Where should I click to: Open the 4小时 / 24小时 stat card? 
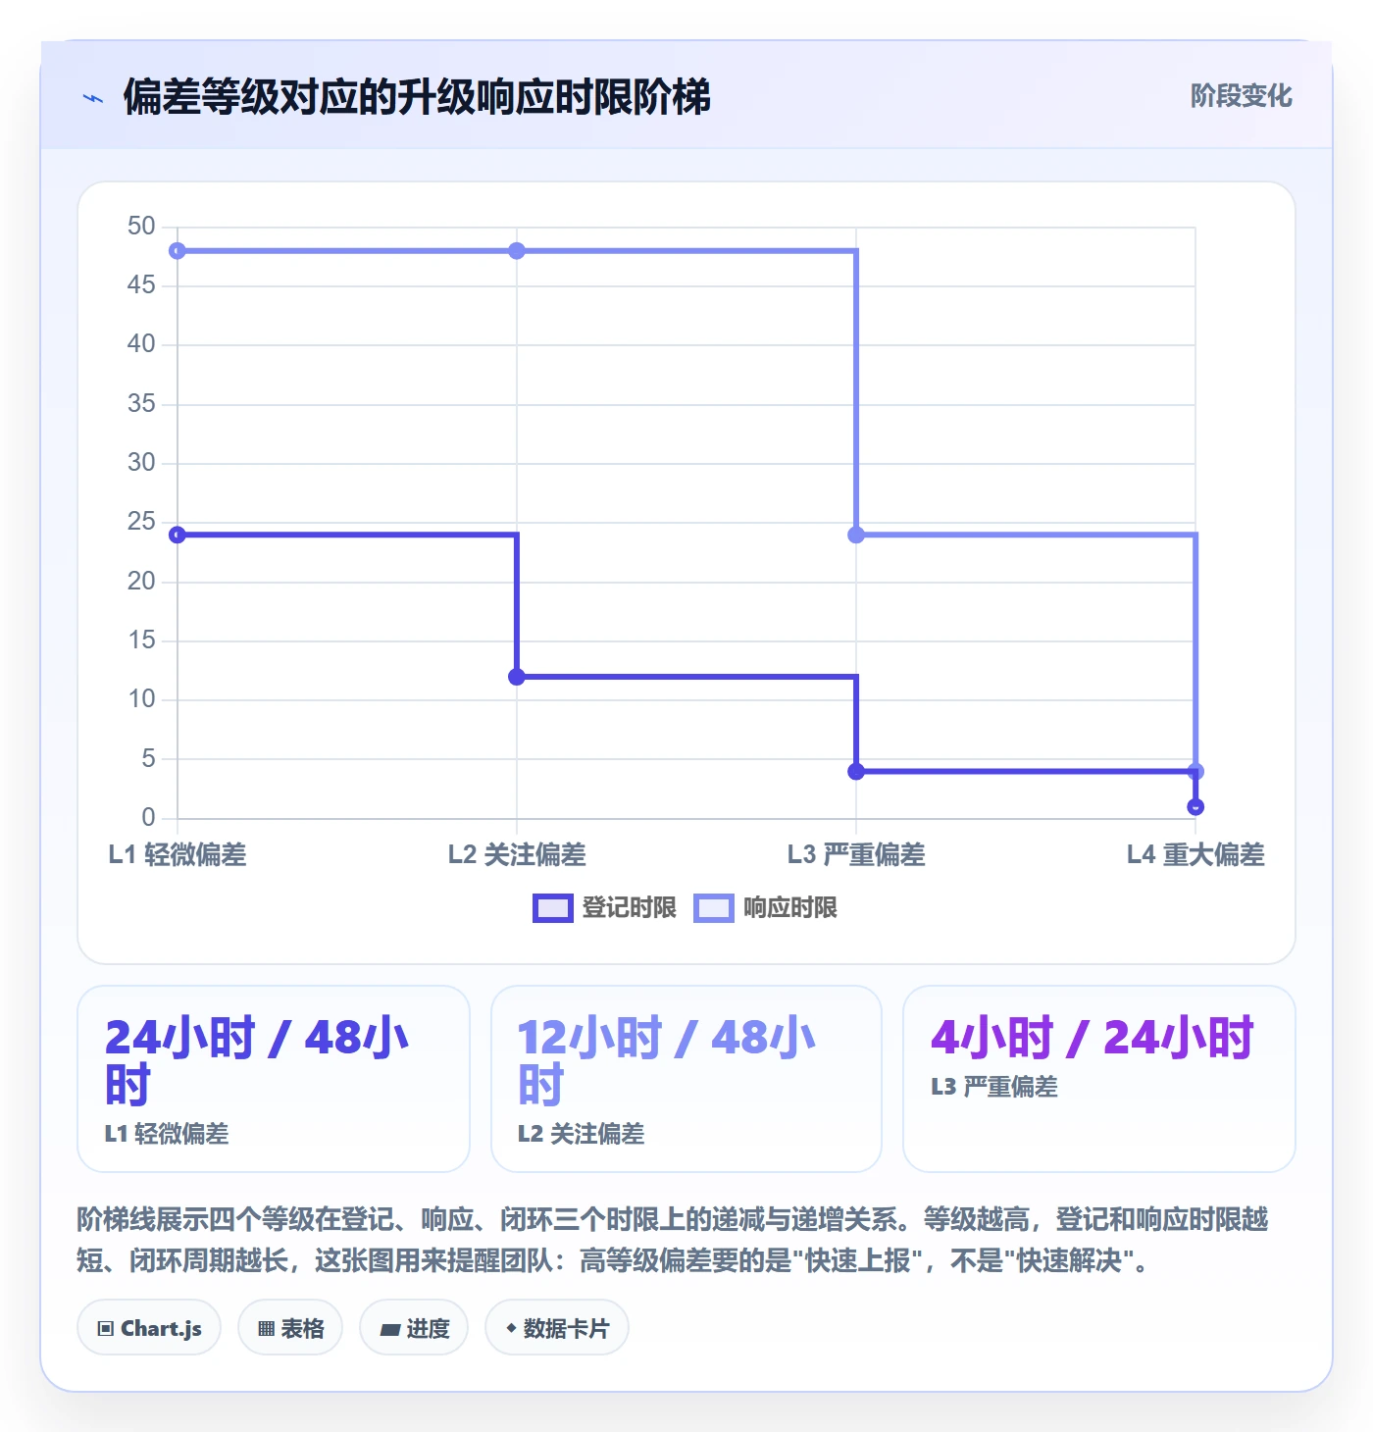pos(1099,1079)
